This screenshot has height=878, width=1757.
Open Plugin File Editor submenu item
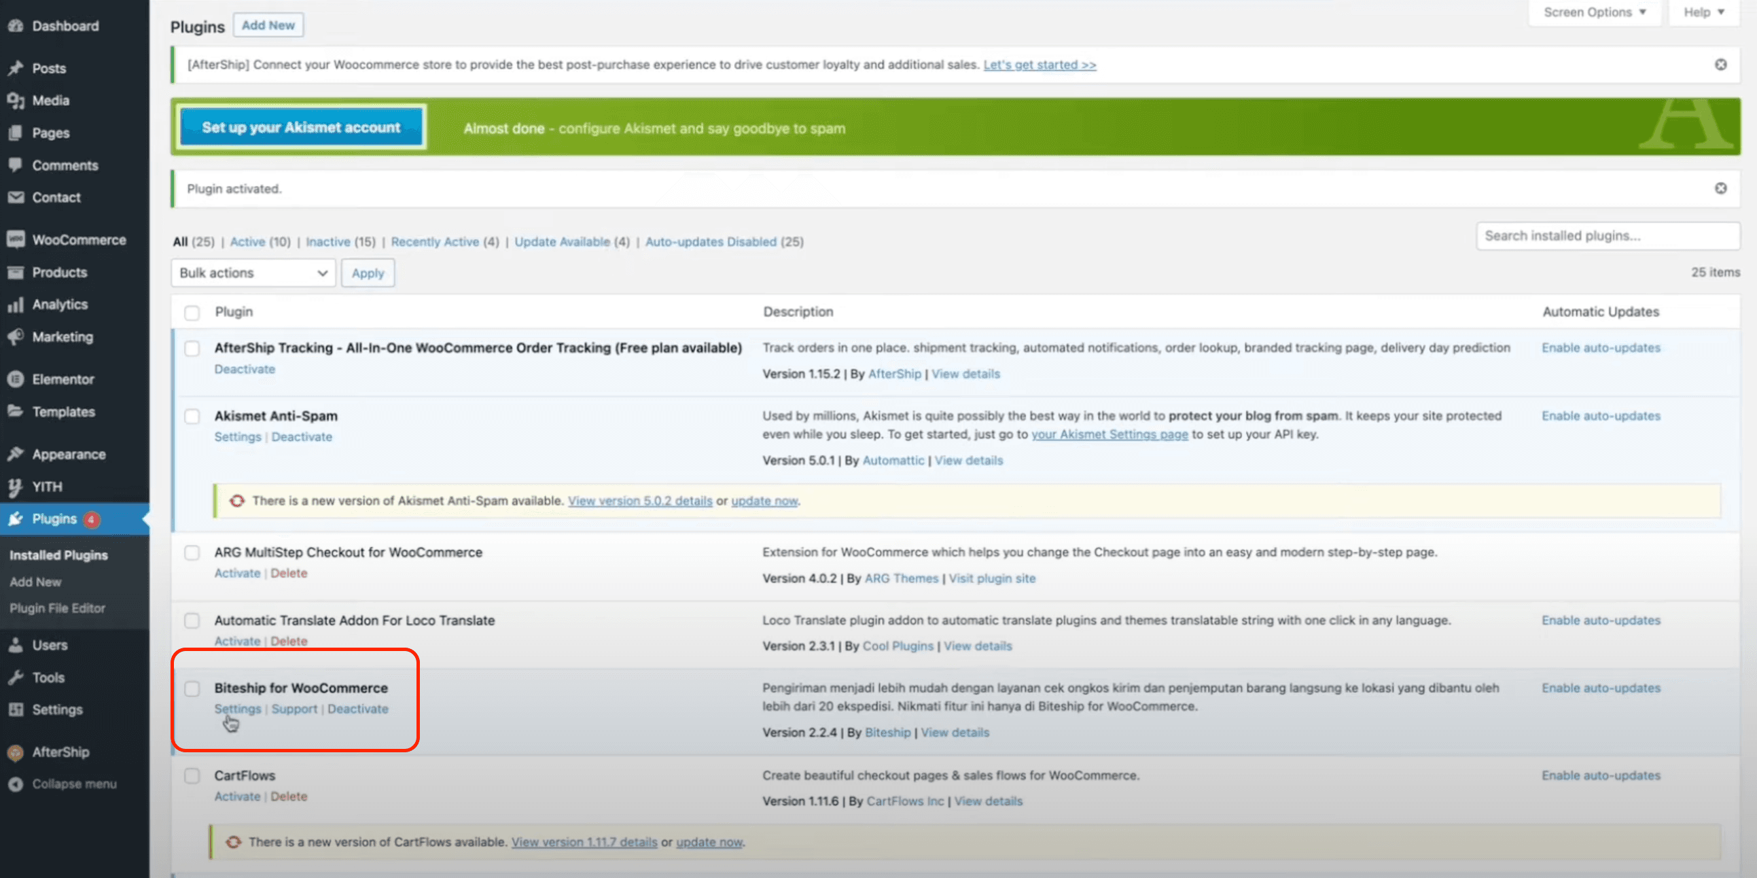coord(57,608)
